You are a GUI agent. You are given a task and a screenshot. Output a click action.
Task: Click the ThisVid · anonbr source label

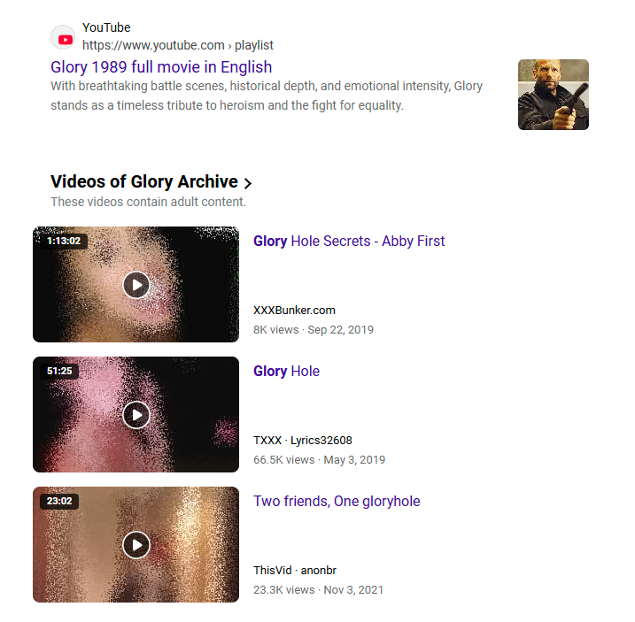[295, 571]
